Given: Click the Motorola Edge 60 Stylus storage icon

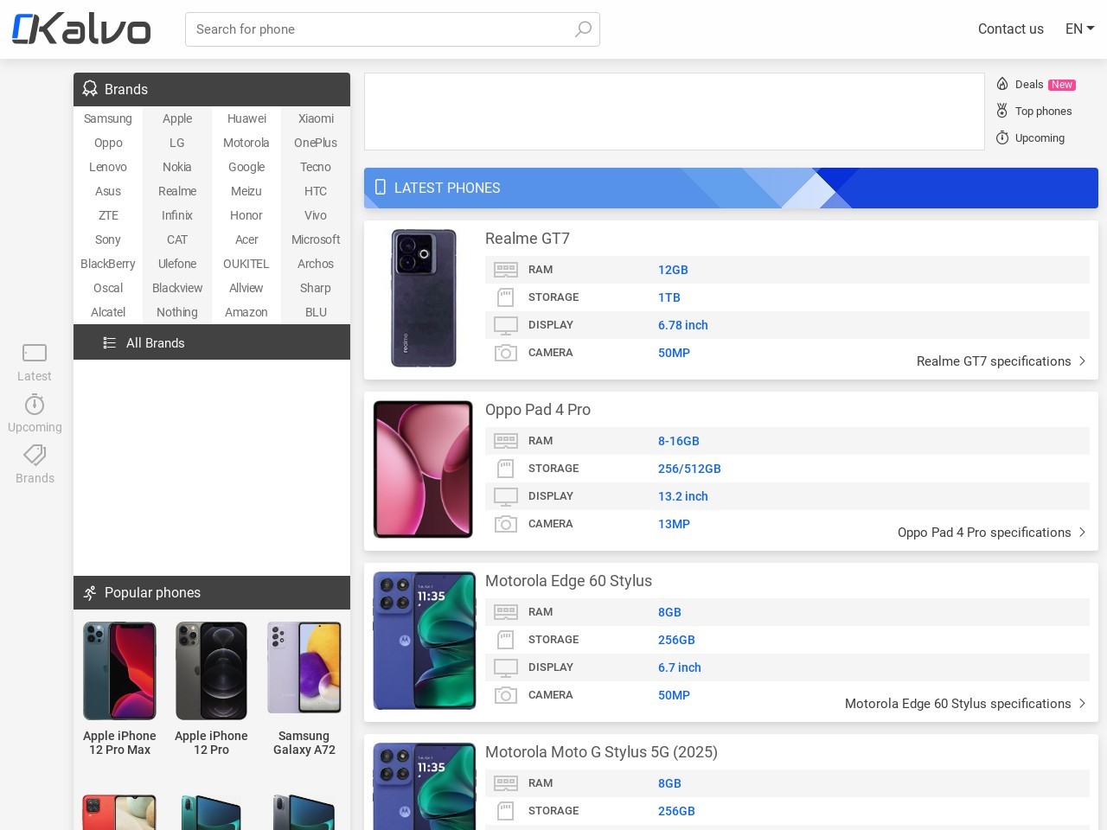Looking at the screenshot, I should pos(506,640).
